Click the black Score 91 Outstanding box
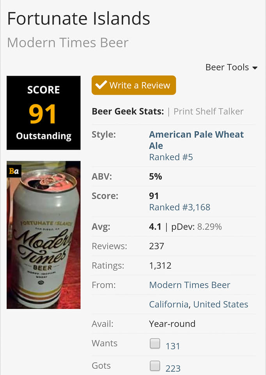Screen dimensions: 266x375 click(x=44, y=113)
